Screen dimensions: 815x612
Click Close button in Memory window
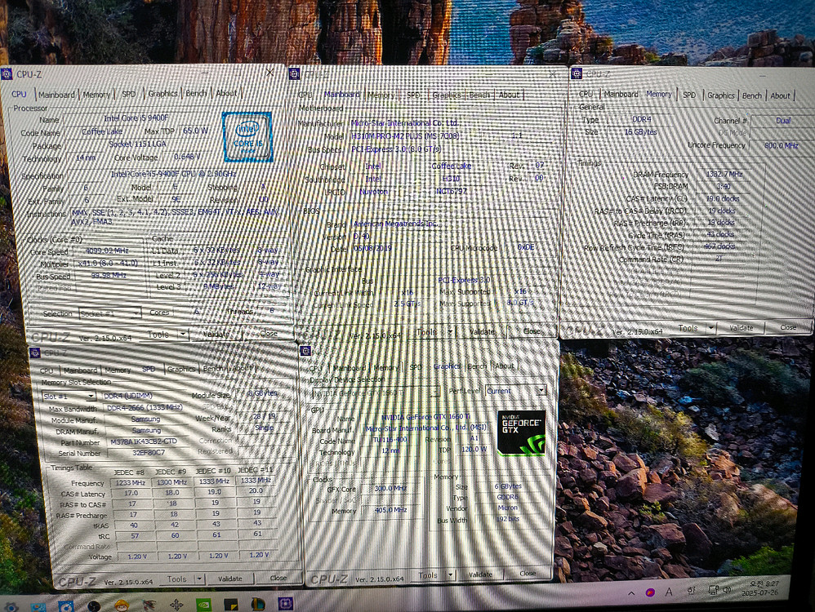788,327
